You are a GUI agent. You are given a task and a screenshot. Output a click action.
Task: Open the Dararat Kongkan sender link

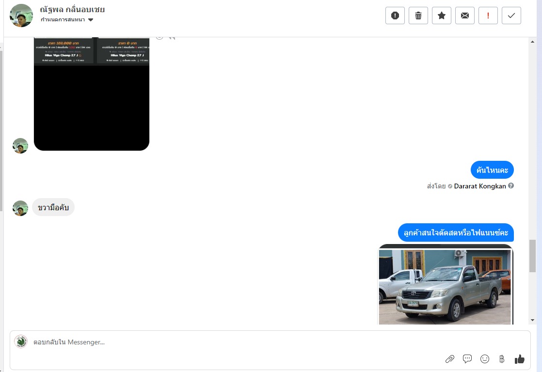coord(480,186)
